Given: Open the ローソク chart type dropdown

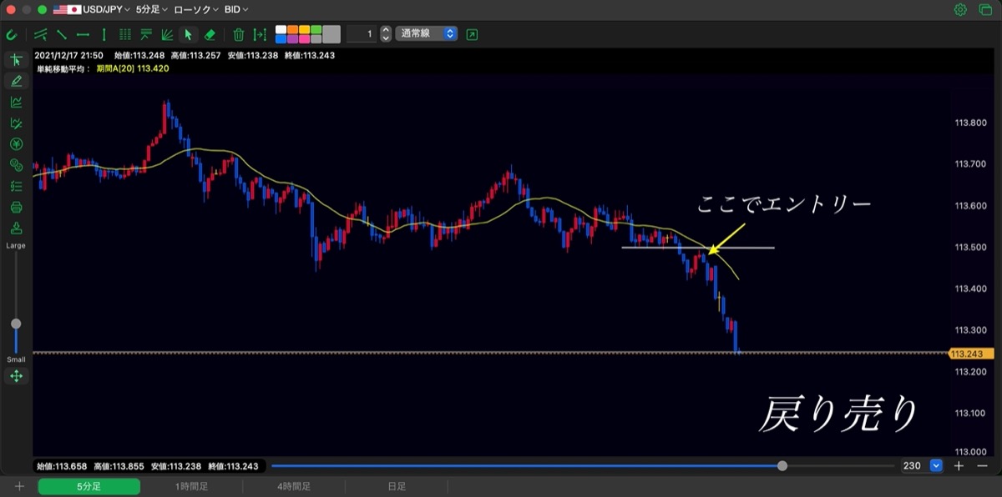Looking at the screenshot, I should (196, 10).
